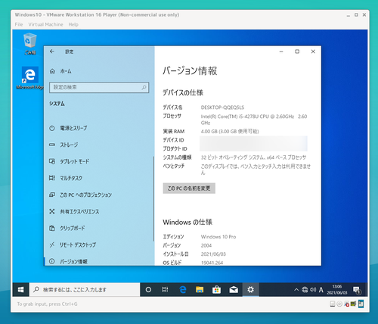Go back with the settings back arrow
378x324 pixels.
52,51
